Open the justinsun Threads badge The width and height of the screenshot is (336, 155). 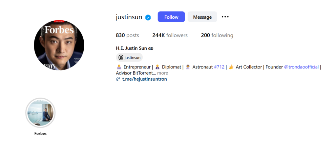(x=129, y=57)
